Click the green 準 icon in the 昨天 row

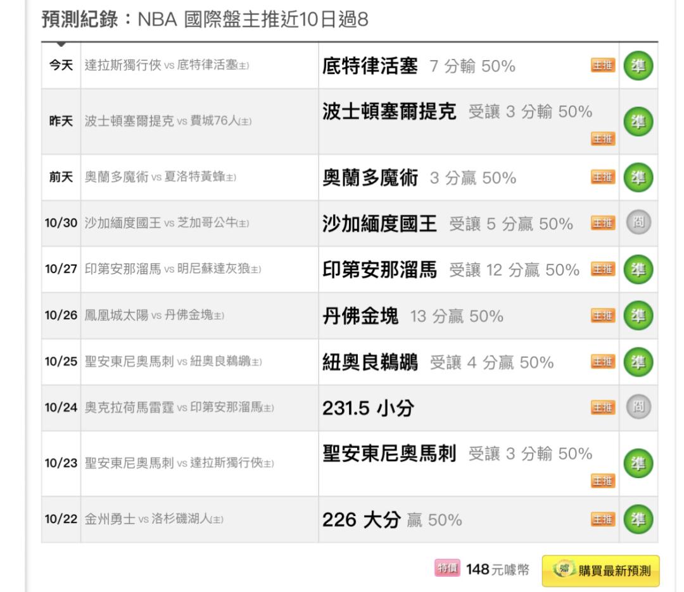tap(638, 121)
